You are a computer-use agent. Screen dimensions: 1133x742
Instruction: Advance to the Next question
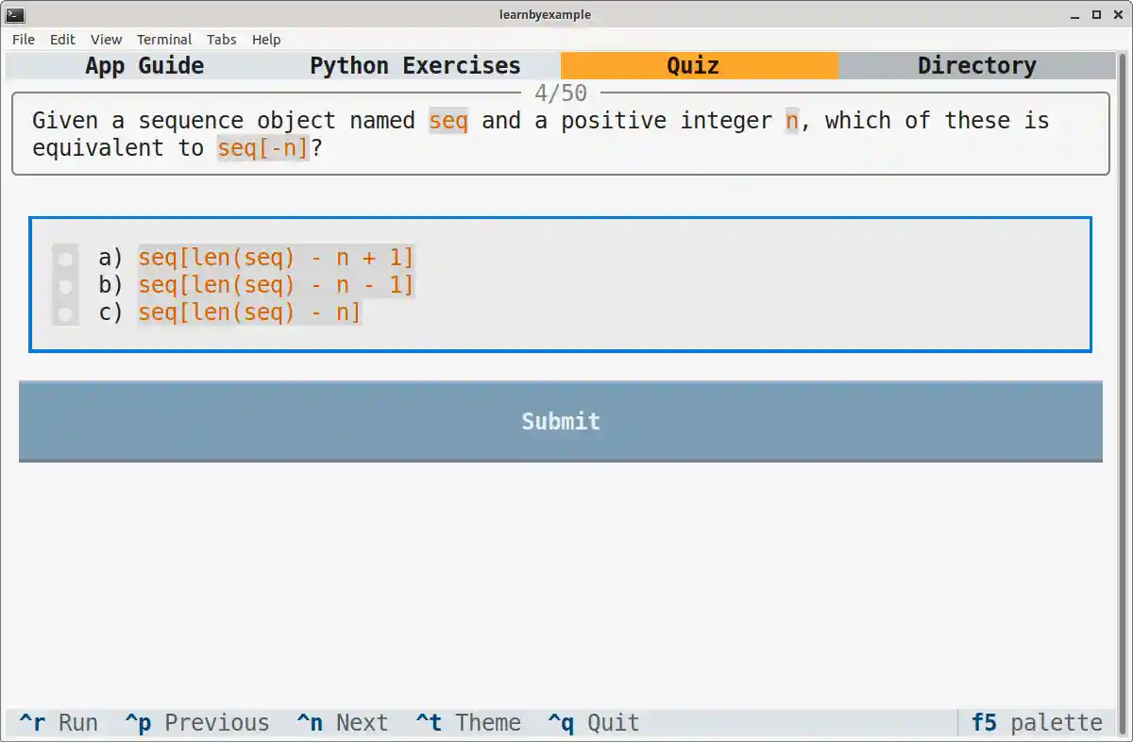[345, 722]
